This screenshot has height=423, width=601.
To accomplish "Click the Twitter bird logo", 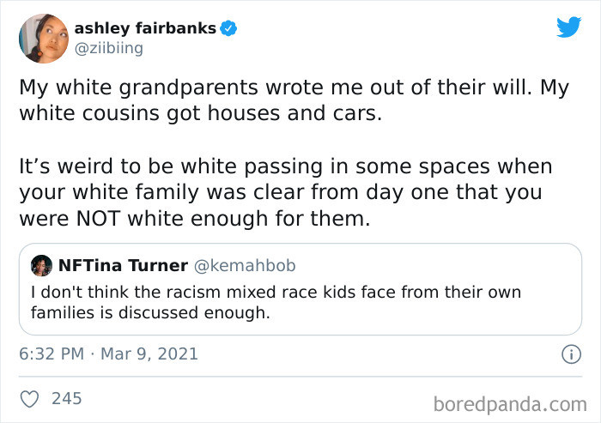I will 568,27.
